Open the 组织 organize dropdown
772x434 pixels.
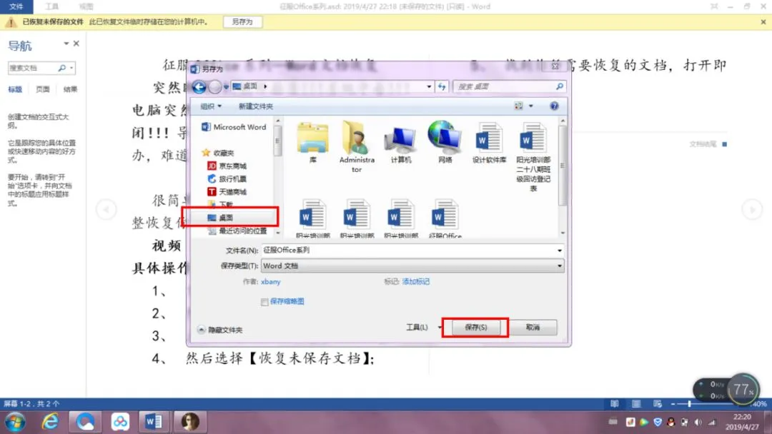tap(211, 106)
